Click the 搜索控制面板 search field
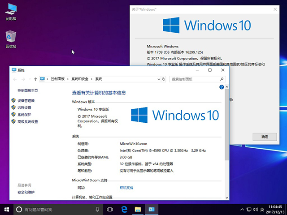This screenshot has width=287, height=215. pos(197,79)
